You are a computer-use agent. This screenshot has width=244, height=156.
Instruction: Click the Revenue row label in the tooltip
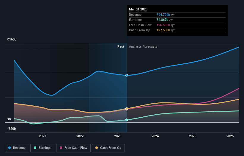tap(135, 15)
